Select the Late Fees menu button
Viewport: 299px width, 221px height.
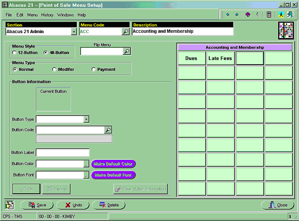pyautogui.click(x=221, y=58)
